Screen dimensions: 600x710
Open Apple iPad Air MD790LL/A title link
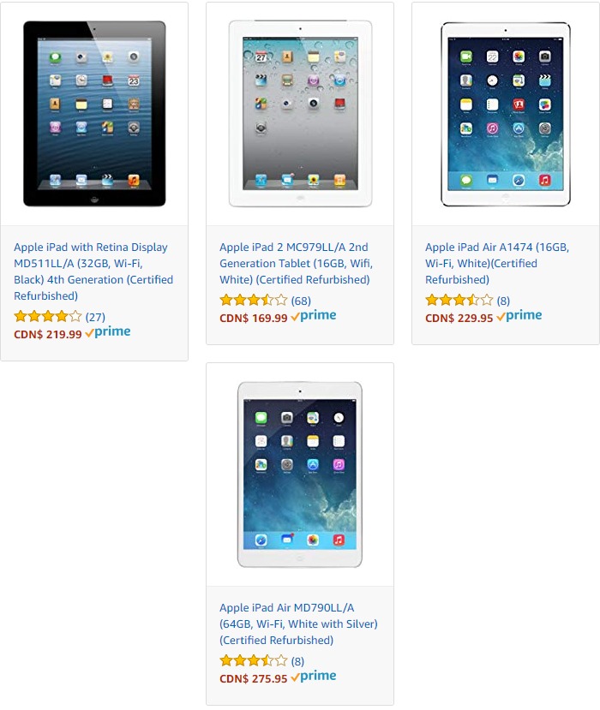[298, 623]
